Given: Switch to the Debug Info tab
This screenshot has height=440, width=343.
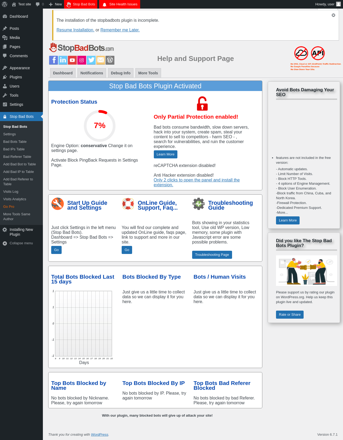Looking at the screenshot, I should click(x=121, y=73).
